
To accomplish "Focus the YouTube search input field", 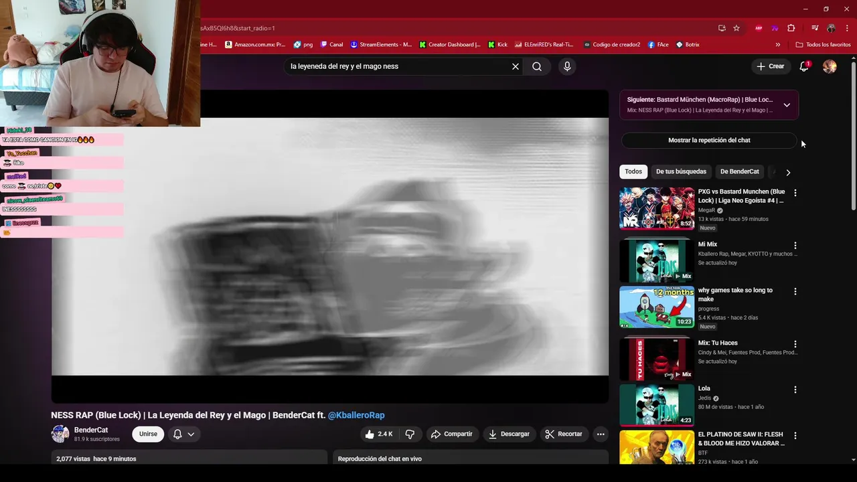I will (x=398, y=66).
